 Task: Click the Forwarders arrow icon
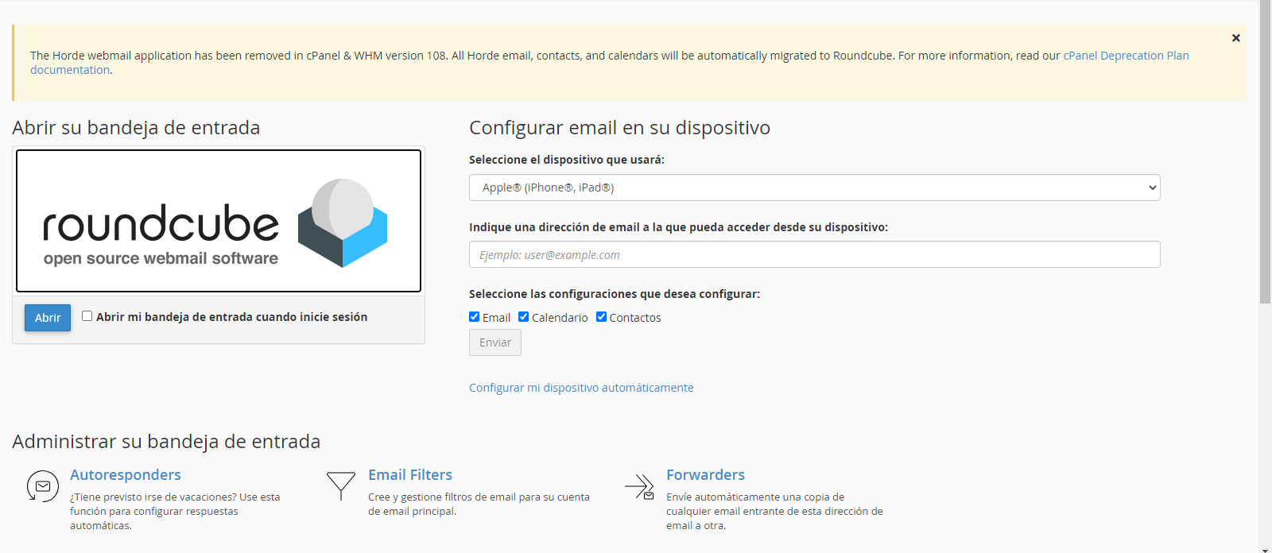pos(639,486)
